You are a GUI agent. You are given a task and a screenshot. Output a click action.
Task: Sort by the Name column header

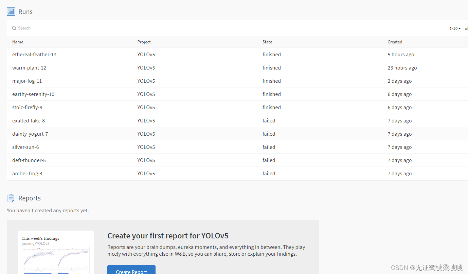(18, 42)
